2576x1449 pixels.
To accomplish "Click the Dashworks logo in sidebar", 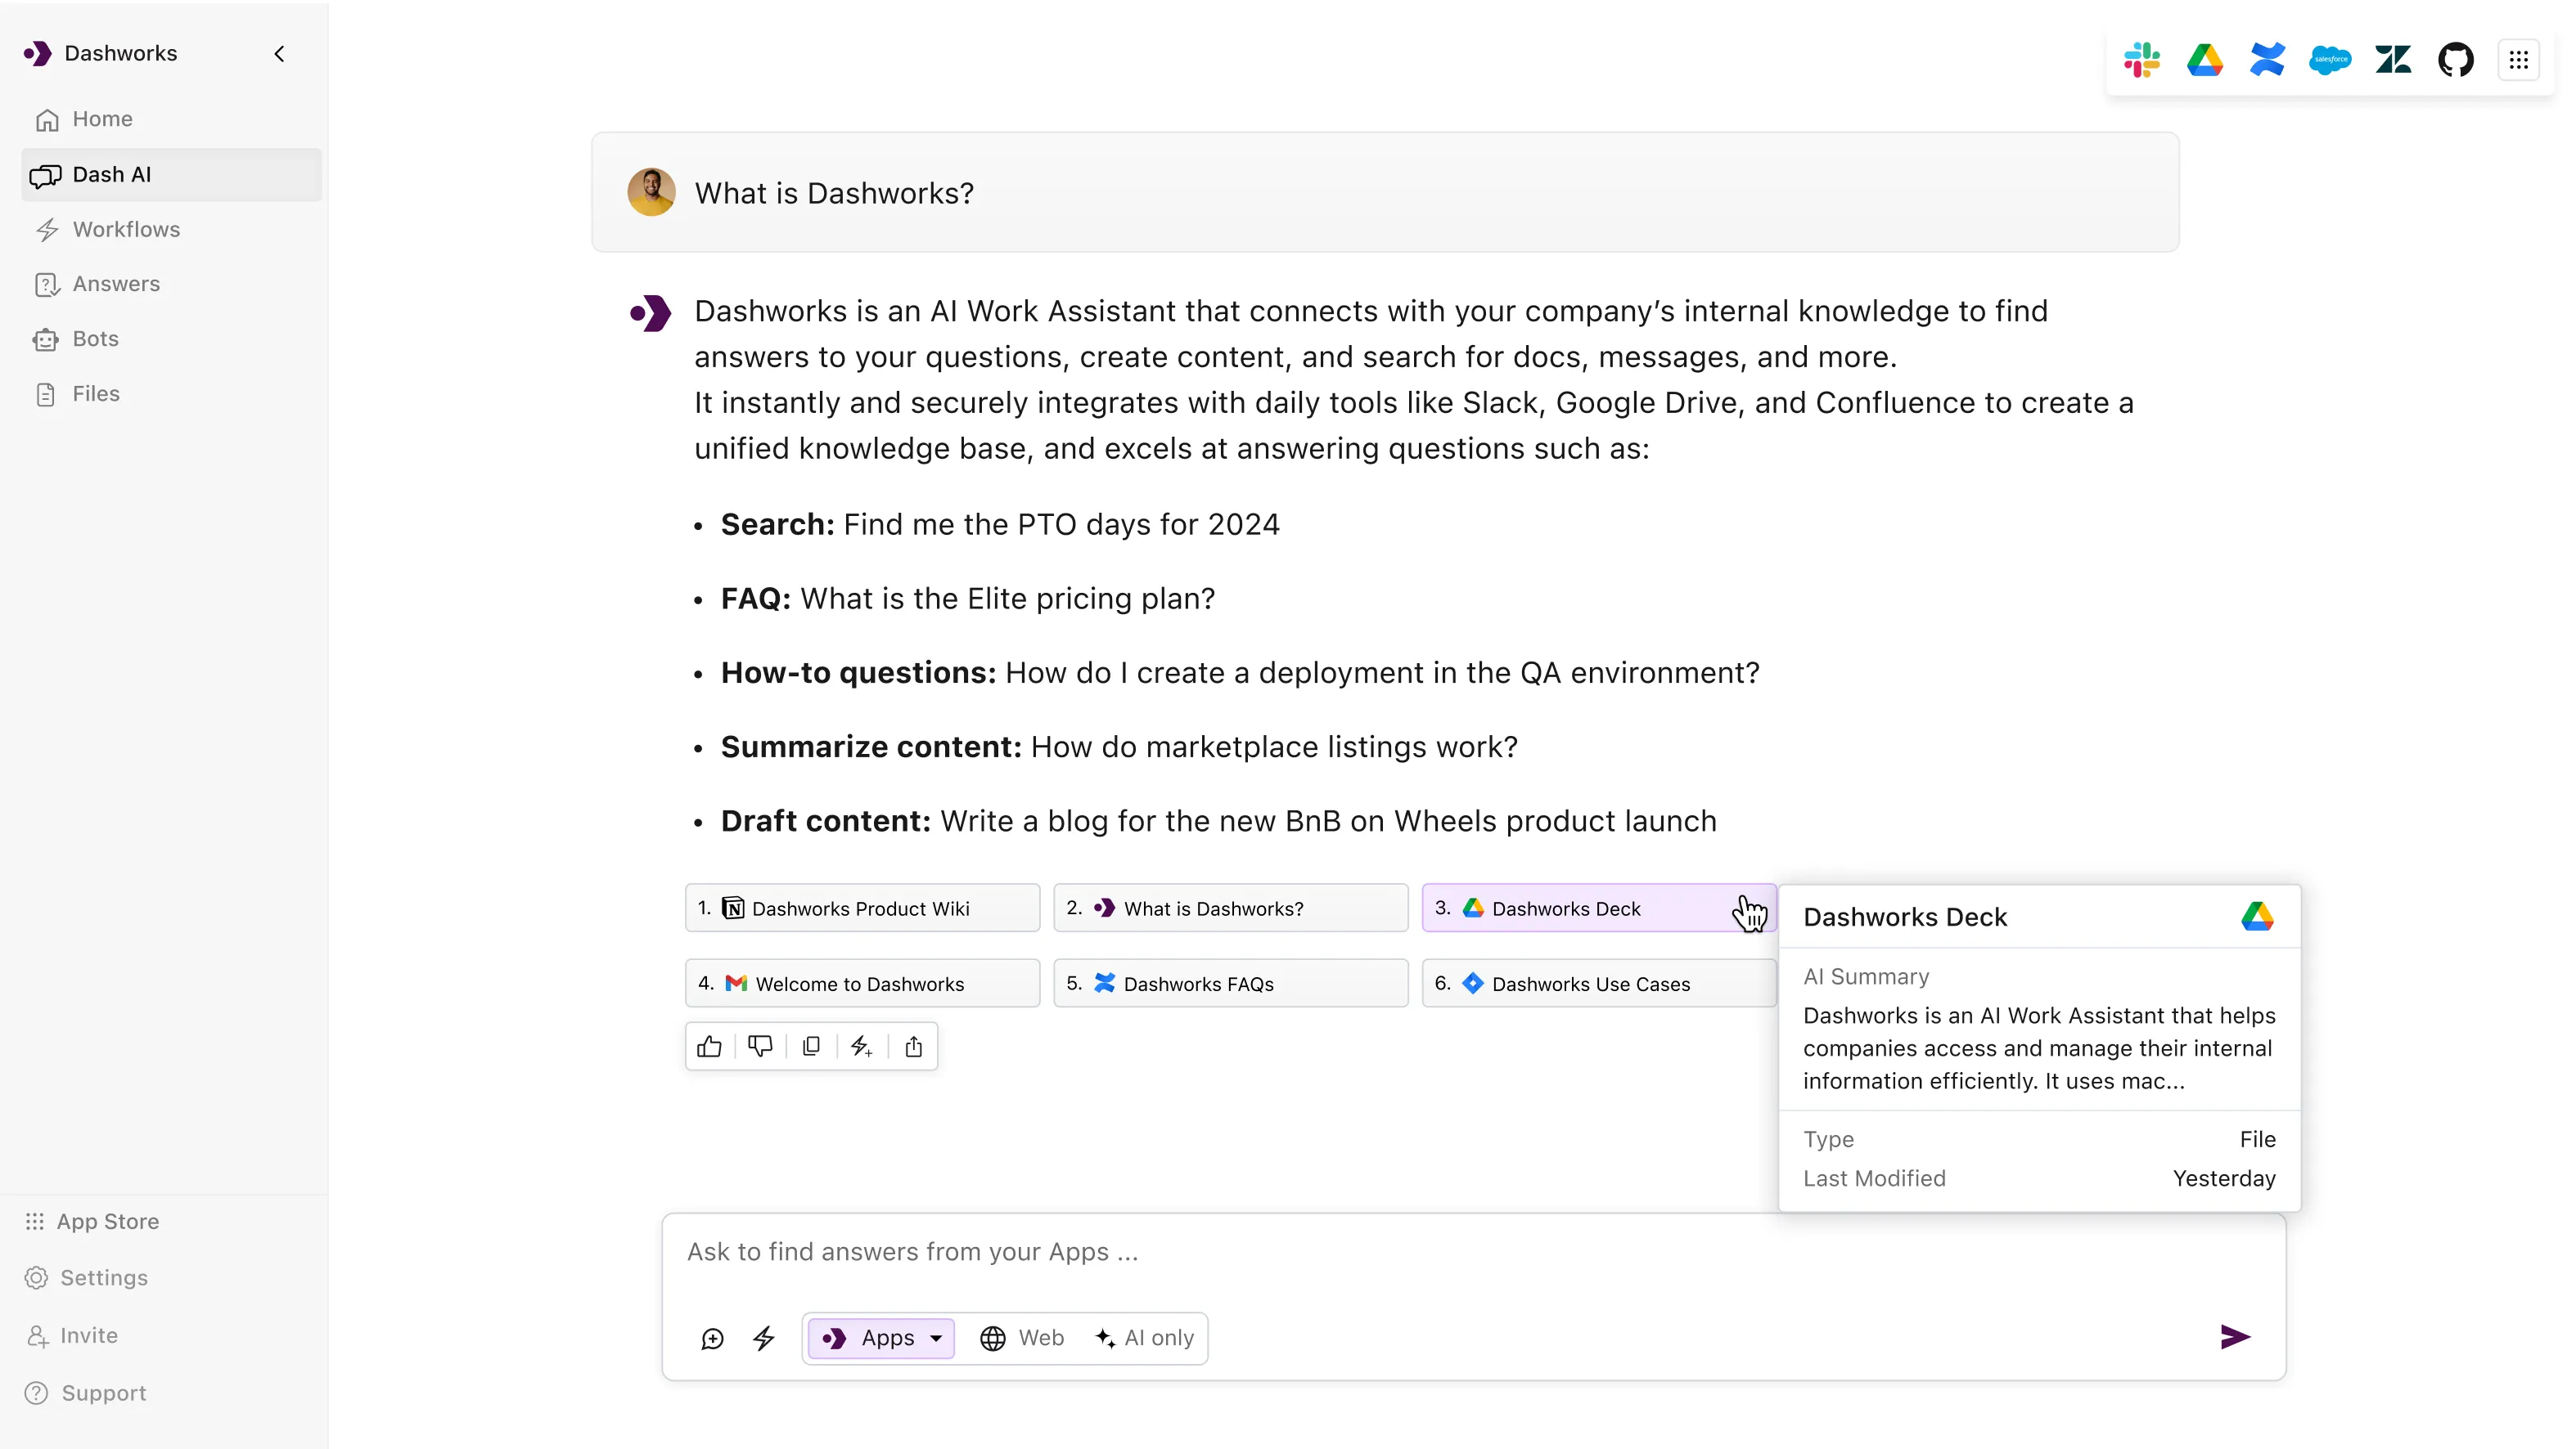I will coord(38,54).
